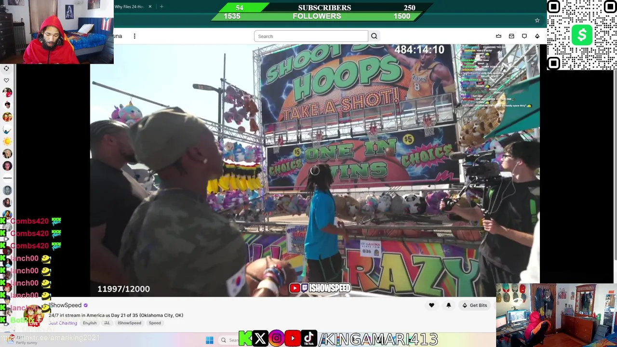Viewport: 617px width, 347px height.
Task: Open the Prime loot crown icon
Action: [498, 36]
